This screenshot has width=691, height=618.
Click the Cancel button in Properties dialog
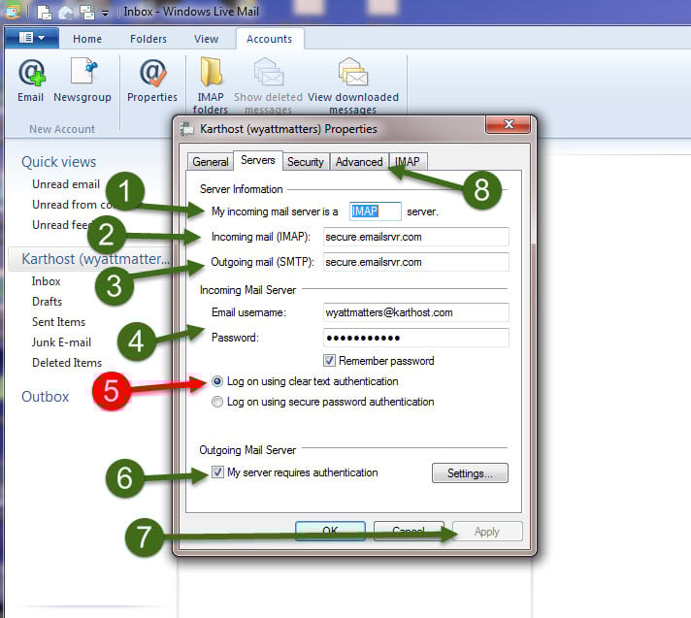[x=409, y=531]
